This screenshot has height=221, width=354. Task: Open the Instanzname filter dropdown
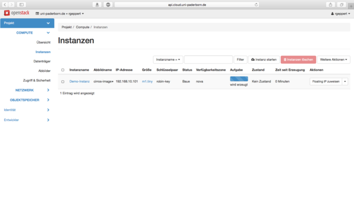[x=168, y=60]
